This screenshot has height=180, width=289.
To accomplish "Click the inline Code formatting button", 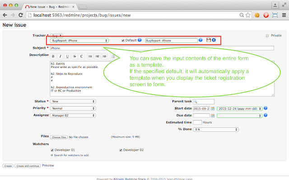I will [x=82, y=56].
